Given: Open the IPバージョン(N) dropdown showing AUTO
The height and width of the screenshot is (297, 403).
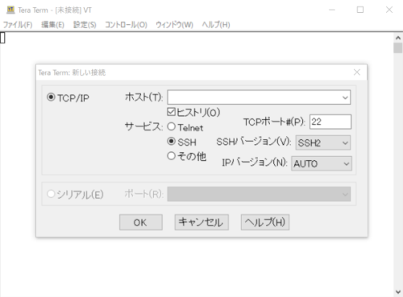Looking at the screenshot, I should point(322,163).
